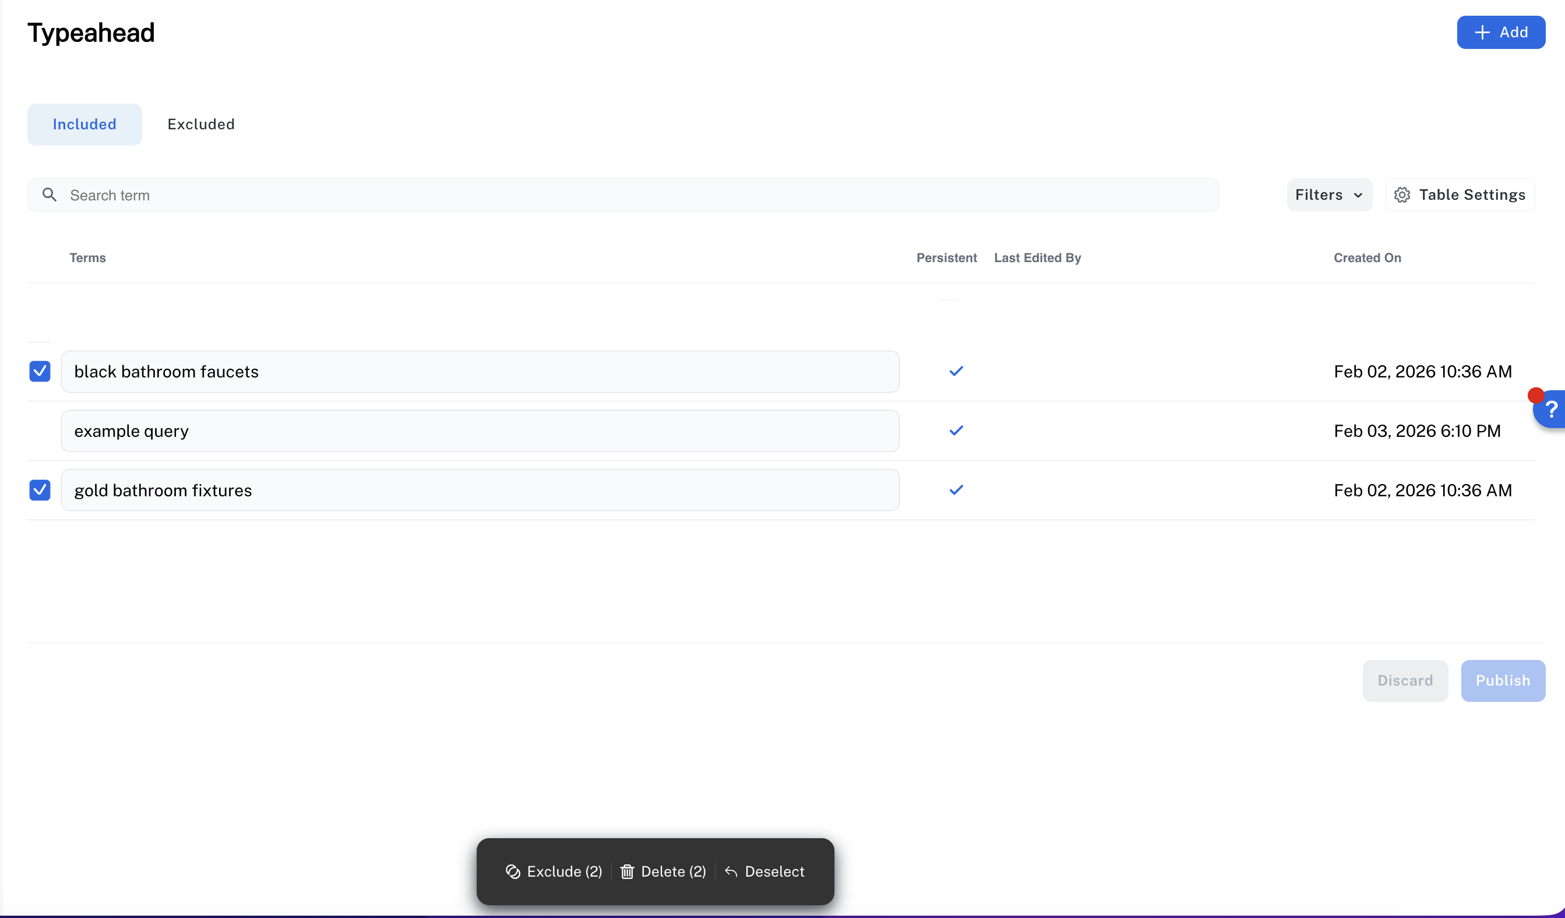
Task: Click the Persistent checkmark for example query
Action: pyautogui.click(x=955, y=431)
